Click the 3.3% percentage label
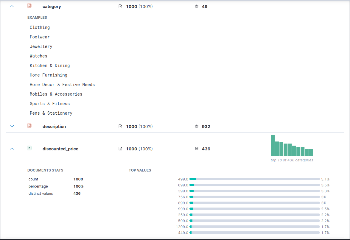Image resolution: width=350 pixels, height=240 pixels. [x=326, y=191]
